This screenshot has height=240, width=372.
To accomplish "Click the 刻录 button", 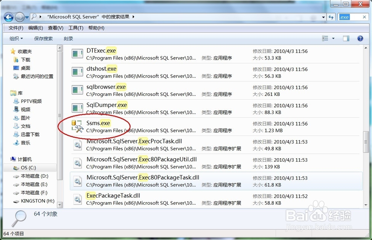I will tap(68, 38).
